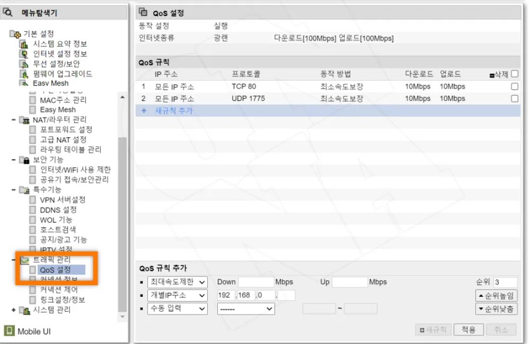Click the Easy Mesh antenna icon
The width and height of the screenshot is (530, 344).
pyautogui.click(x=25, y=82)
